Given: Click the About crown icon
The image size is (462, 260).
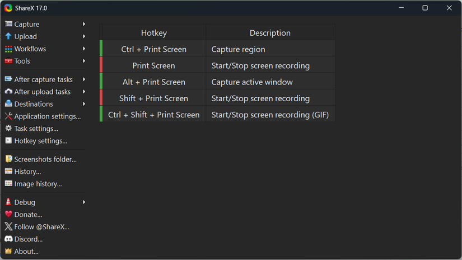Looking at the screenshot, I should pyautogui.click(x=8, y=252).
